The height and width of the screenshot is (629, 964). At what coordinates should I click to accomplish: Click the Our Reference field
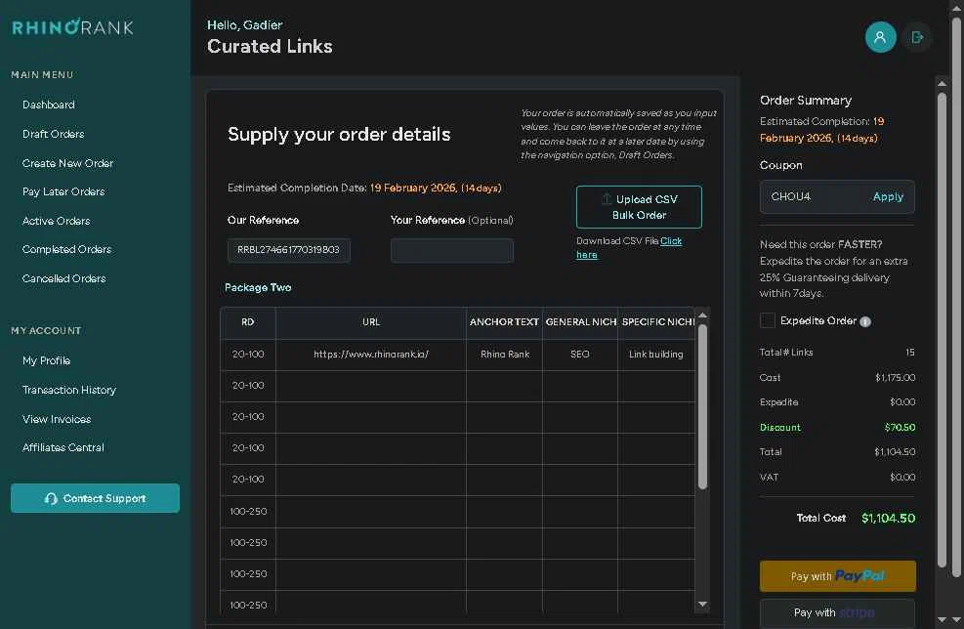(x=288, y=250)
